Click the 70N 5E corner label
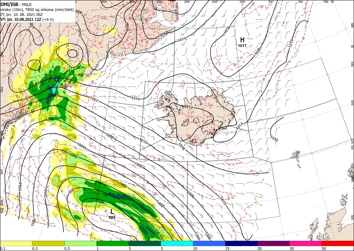 pos(329,2)
